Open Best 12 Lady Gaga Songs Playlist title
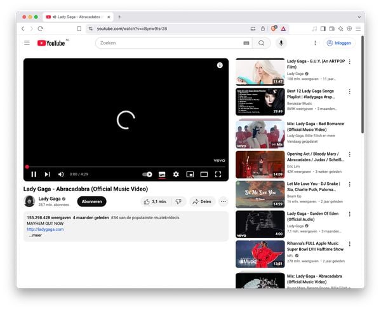 (x=311, y=94)
